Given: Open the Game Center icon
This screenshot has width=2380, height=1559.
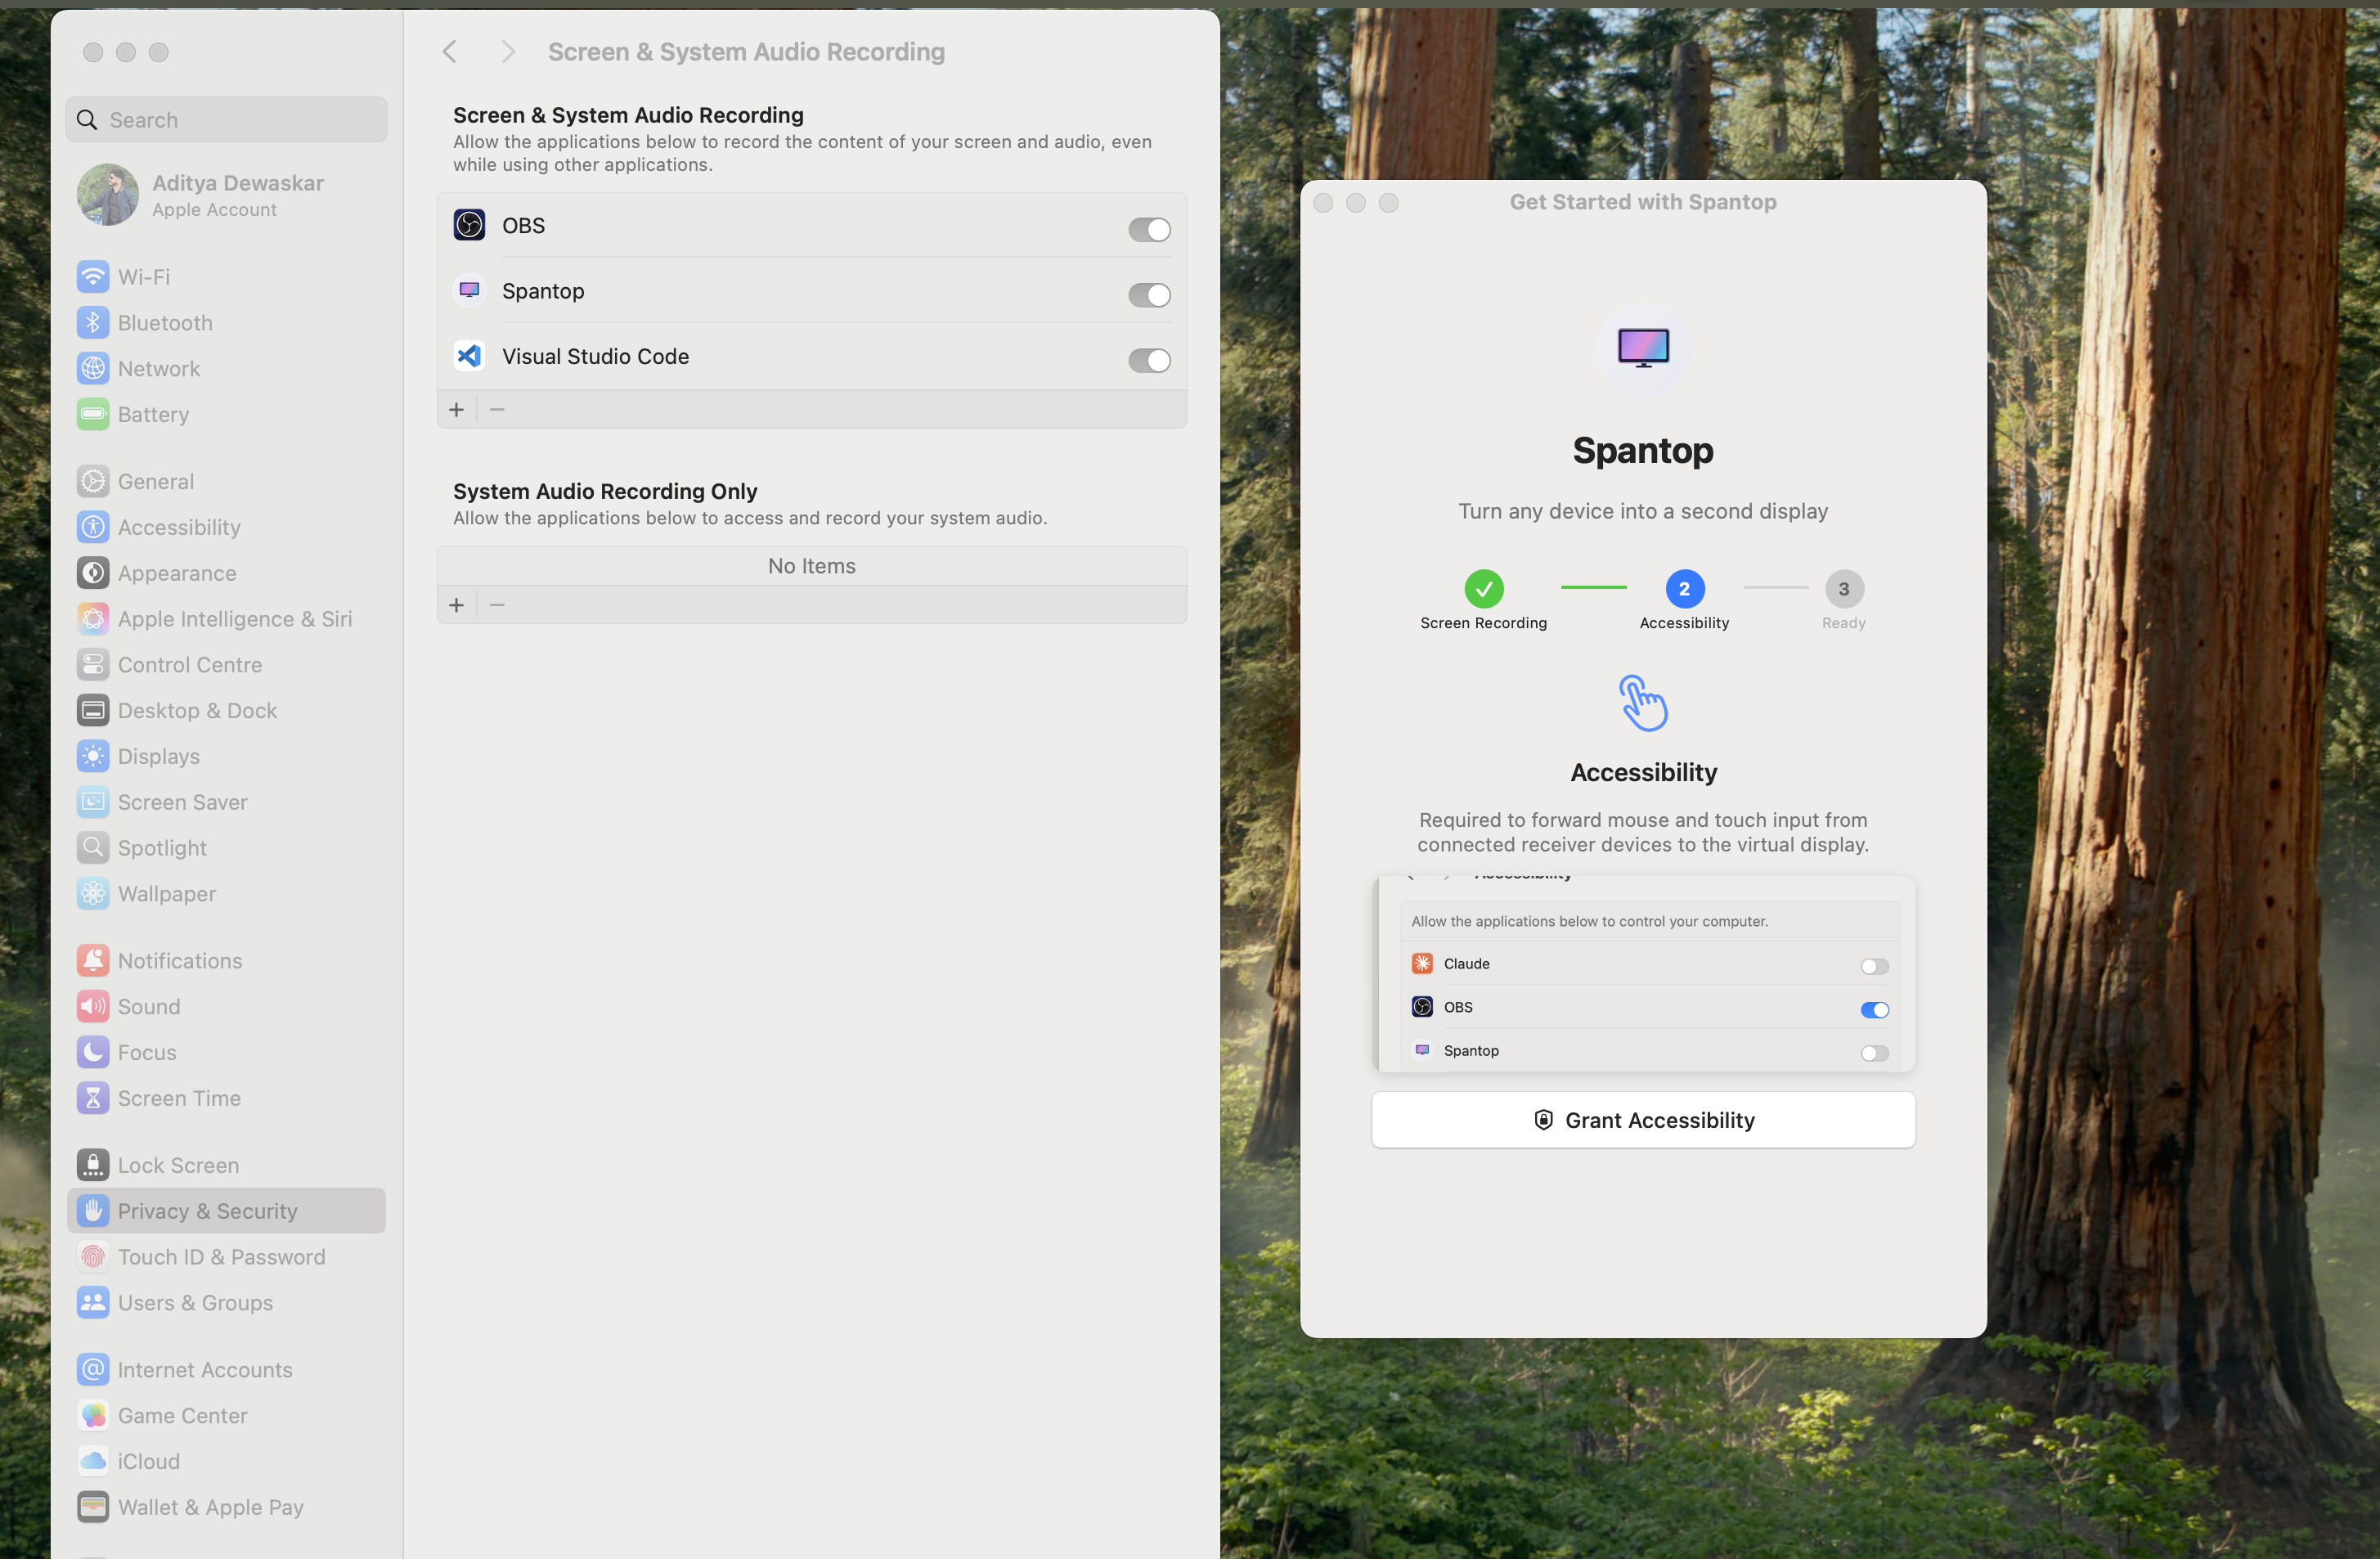Looking at the screenshot, I should 93,1416.
